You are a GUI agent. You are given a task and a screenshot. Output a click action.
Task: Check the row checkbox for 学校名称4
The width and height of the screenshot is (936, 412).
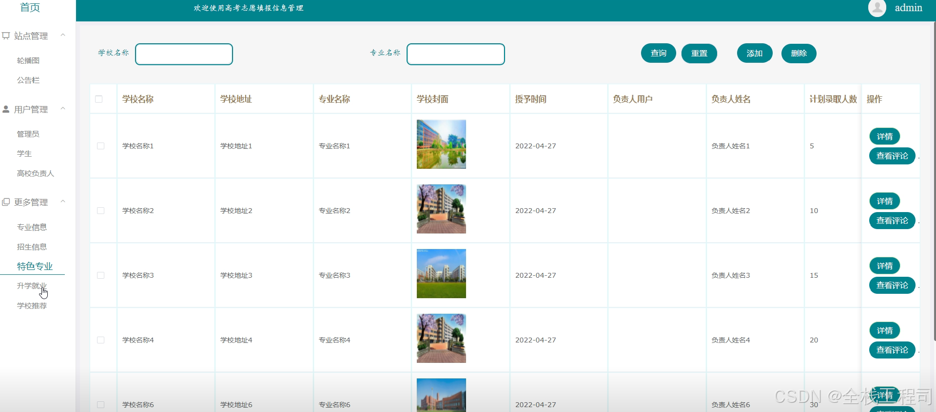coord(101,340)
